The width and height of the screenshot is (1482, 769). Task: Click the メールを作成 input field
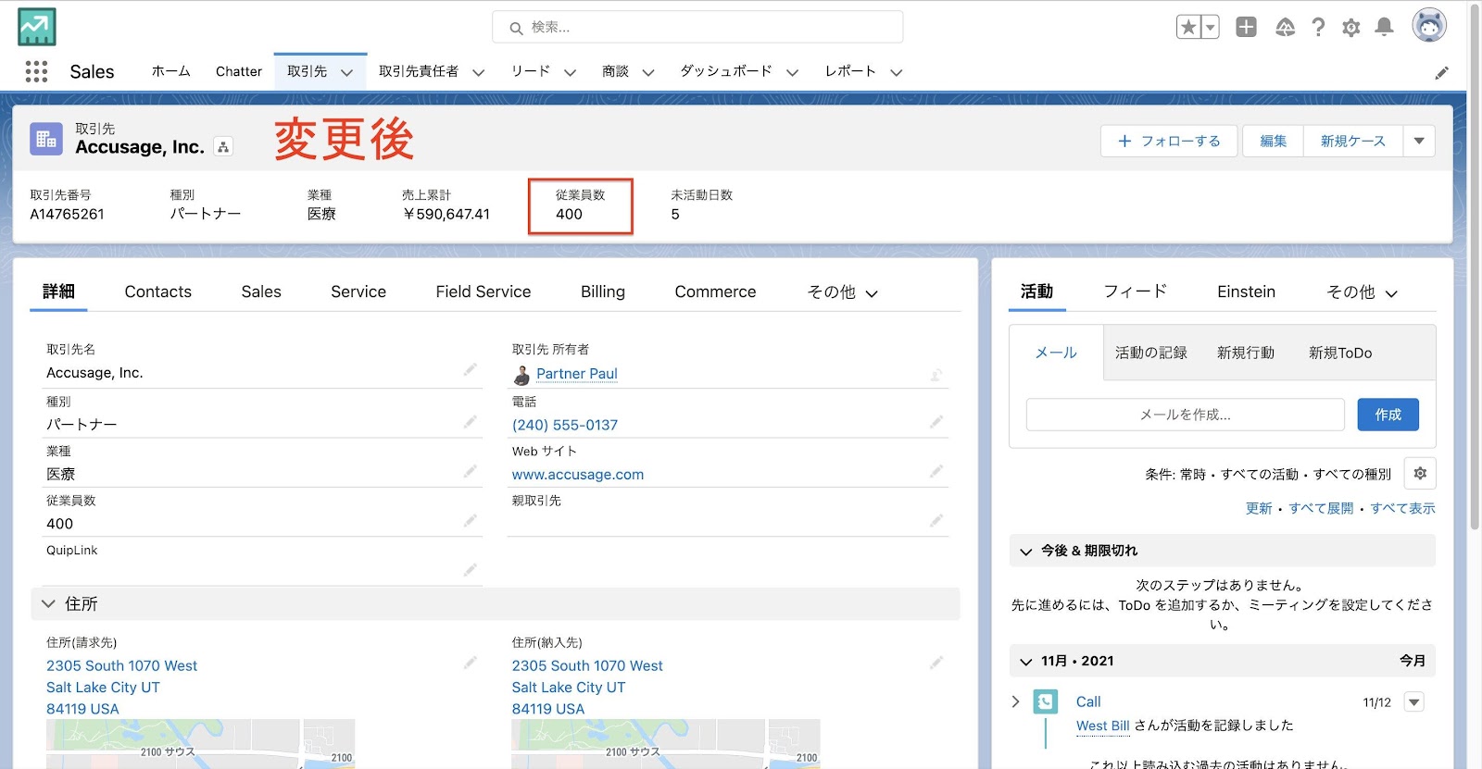click(1186, 415)
